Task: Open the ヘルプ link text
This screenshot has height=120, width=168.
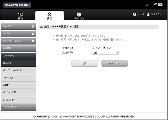Action: click(x=141, y=14)
